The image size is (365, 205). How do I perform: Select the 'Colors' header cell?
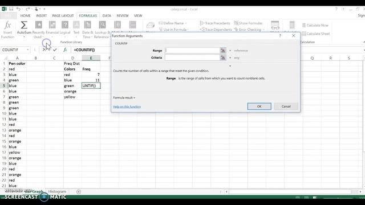[x=72, y=69]
